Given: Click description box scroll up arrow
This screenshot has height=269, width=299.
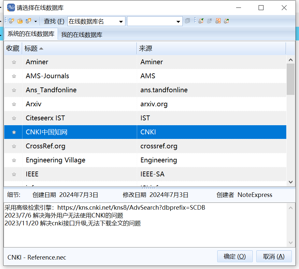Looking at the screenshot, I should click(x=291, y=208).
